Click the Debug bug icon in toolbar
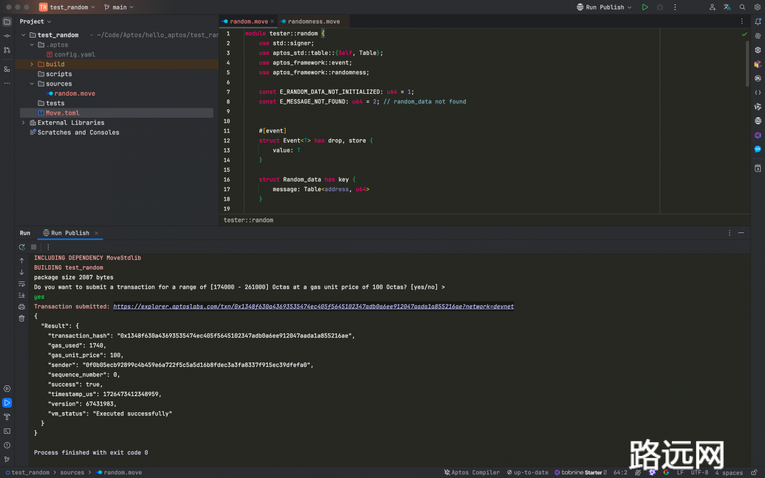Image resolution: width=765 pixels, height=478 pixels. coord(660,7)
